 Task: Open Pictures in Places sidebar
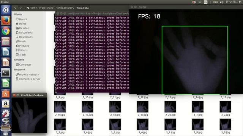(x=22, y=46)
